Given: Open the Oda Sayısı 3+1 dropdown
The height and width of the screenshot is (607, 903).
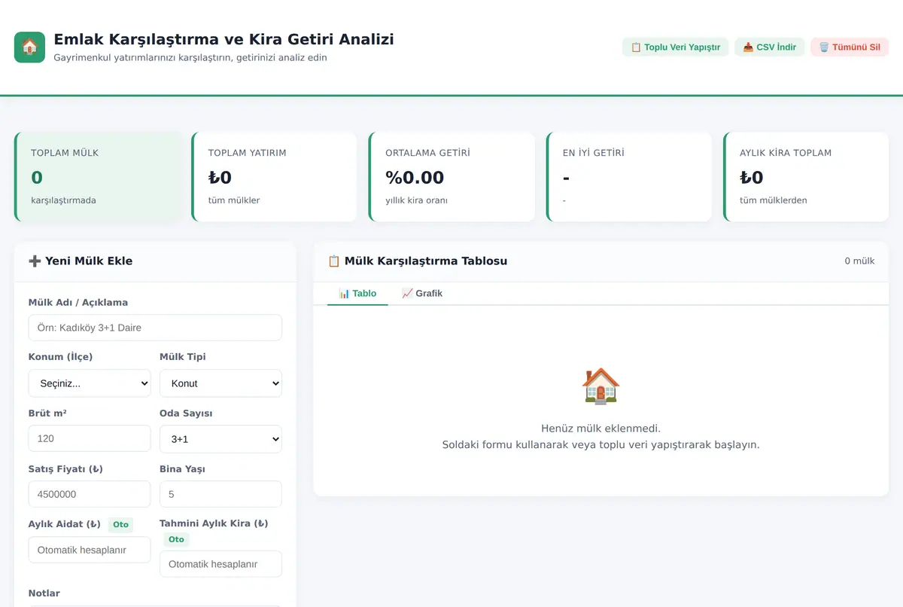Looking at the screenshot, I should click(220, 439).
